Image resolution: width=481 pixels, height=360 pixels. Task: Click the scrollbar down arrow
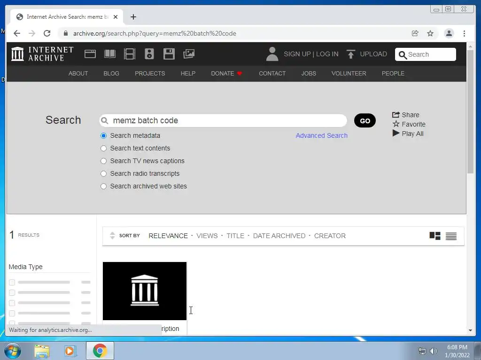pyautogui.click(x=470, y=330)
